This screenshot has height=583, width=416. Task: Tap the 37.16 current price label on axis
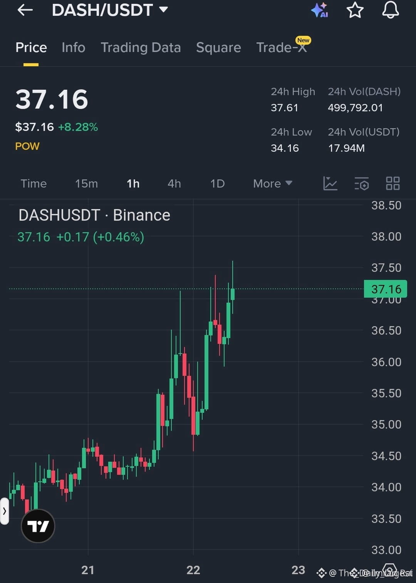[x=386, y=289]
